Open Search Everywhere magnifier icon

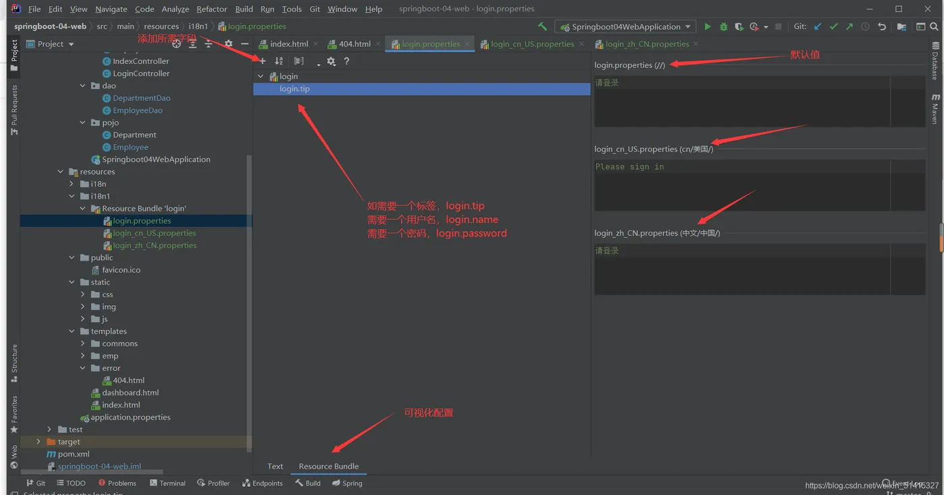pos(935,27)
